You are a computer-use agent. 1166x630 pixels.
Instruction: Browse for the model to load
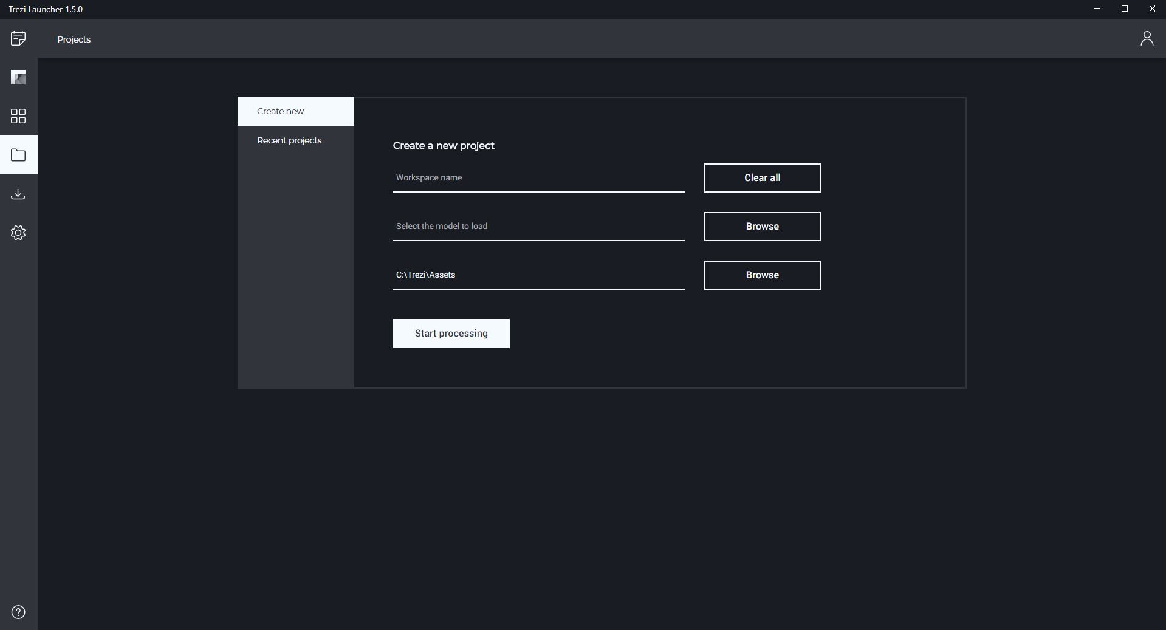click(763, 227)
